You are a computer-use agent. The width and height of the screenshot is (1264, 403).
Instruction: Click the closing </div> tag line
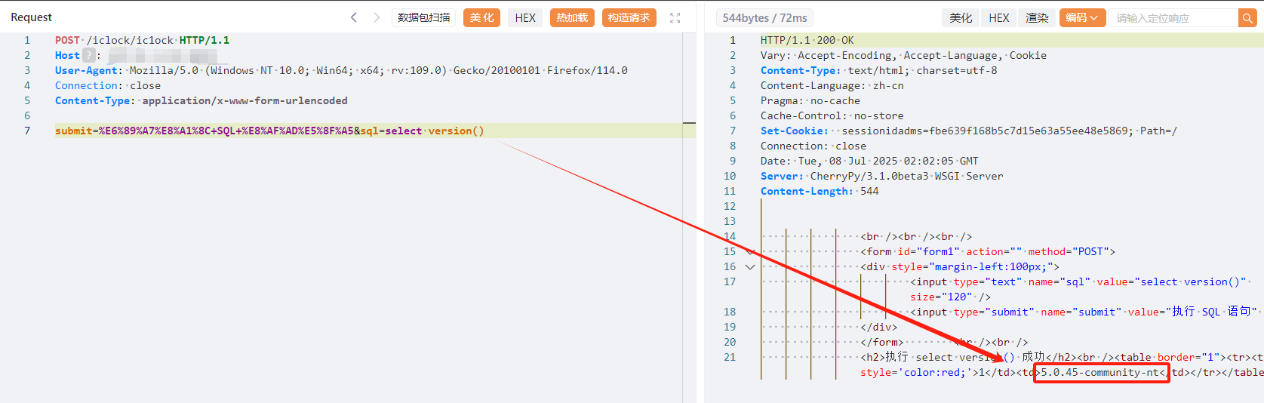tap(879, 327)
